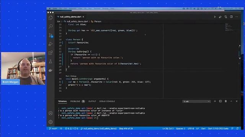Click the main branch status bar item
Viewport: 245px width, 137px height.
(53, 129)
